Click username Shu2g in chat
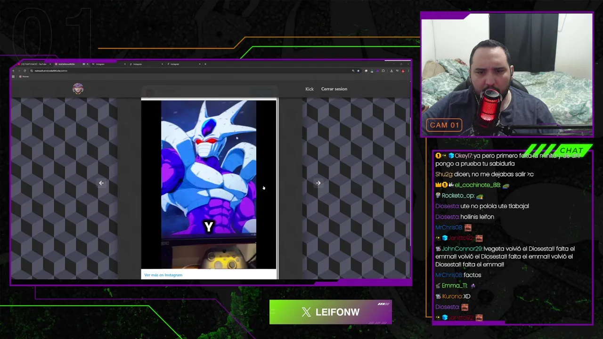 444,174
